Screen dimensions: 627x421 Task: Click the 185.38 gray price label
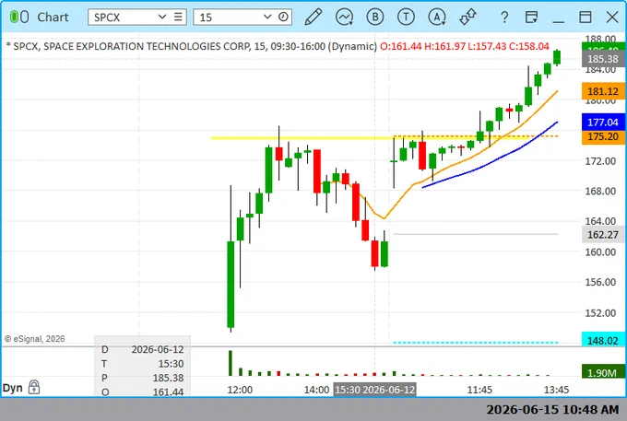click(603, 59)
